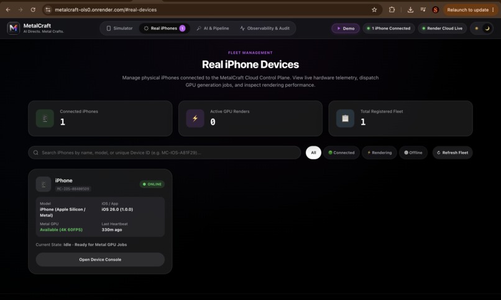Click the Real iPhones tab count badge
This screenshot has height=300, width=501.
click(182, 29)
